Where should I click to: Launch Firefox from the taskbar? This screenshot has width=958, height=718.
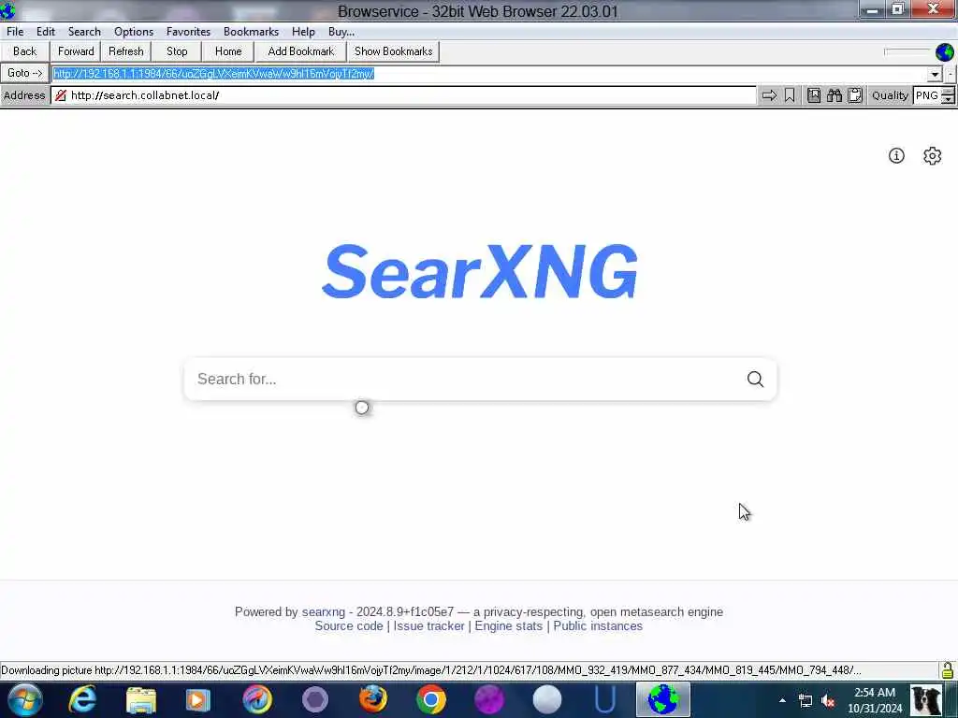pyautogui.click(x=372, y=699)
